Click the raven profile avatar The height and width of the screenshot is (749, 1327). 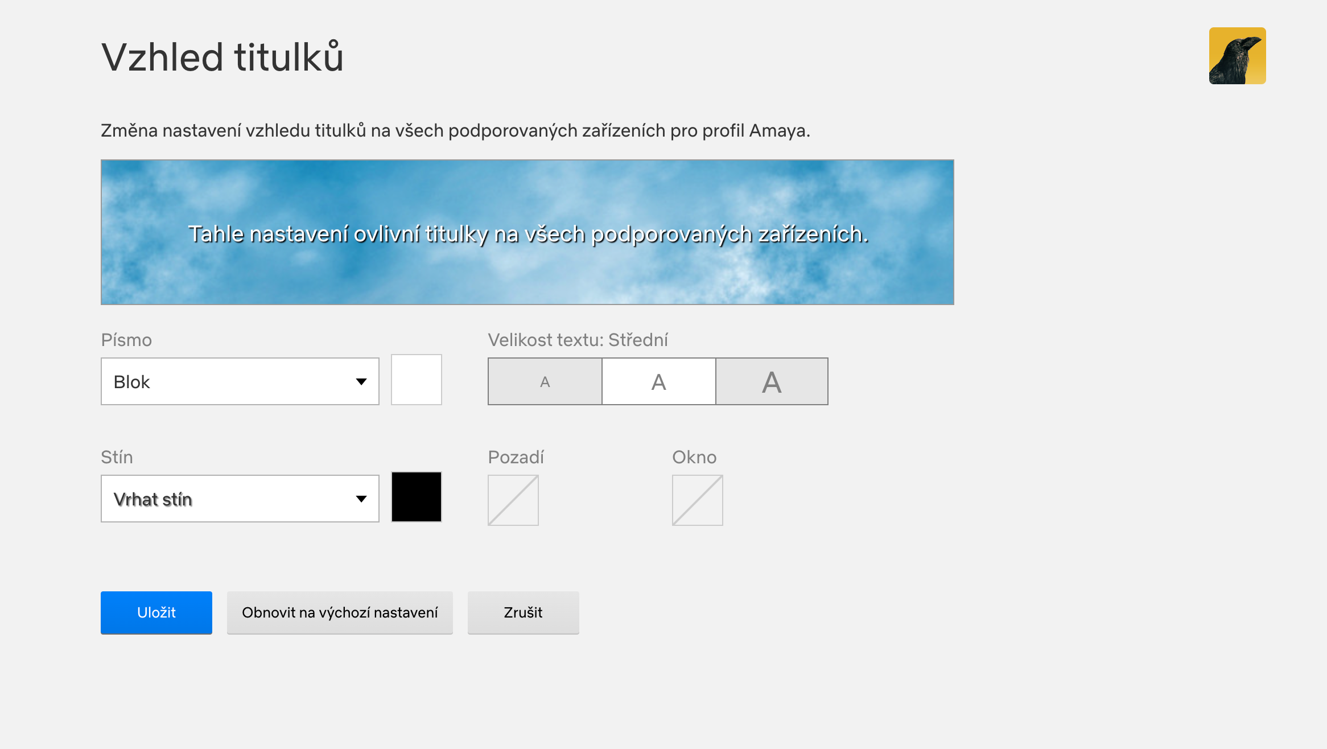[1237, 56]
